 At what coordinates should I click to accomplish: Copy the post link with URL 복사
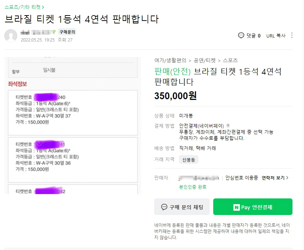tap(276, 36)
